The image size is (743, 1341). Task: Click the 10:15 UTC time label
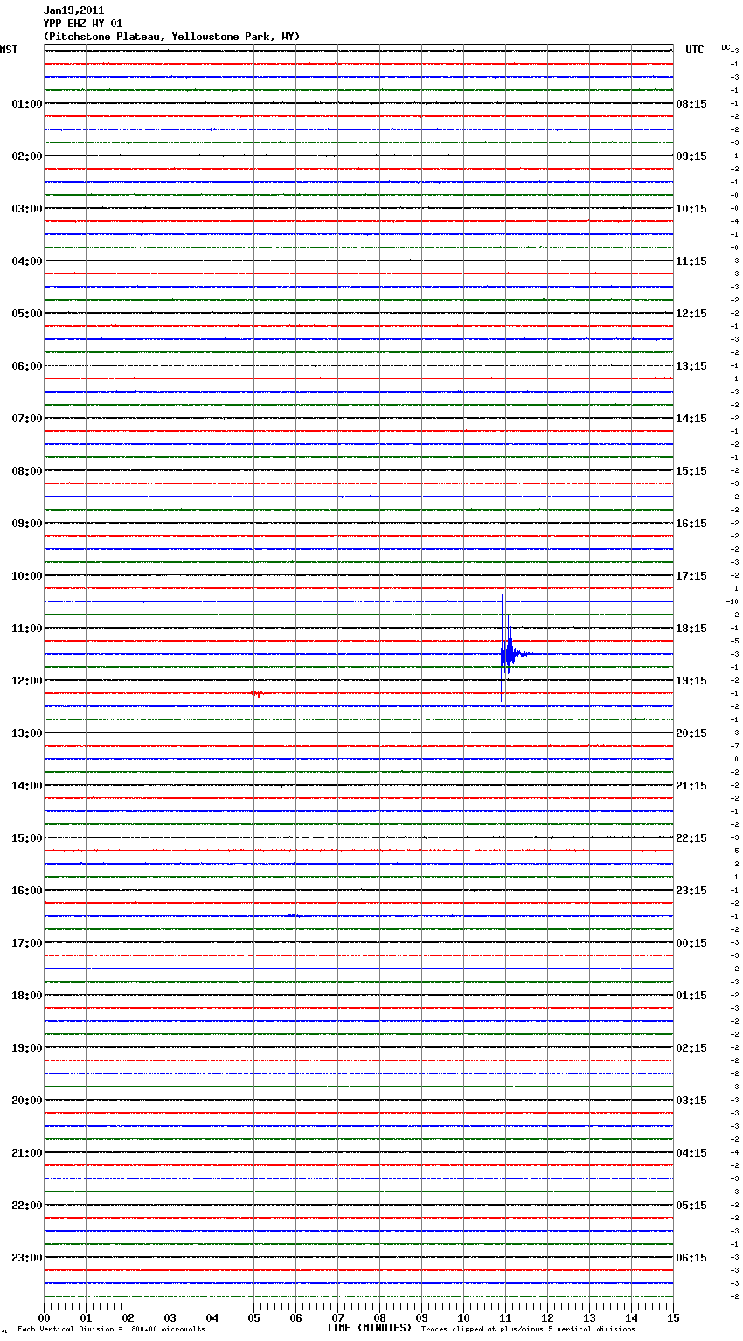[x=691, y=209]
